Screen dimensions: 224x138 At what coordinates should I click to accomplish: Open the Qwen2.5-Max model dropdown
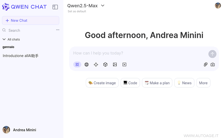coord(86,6)
